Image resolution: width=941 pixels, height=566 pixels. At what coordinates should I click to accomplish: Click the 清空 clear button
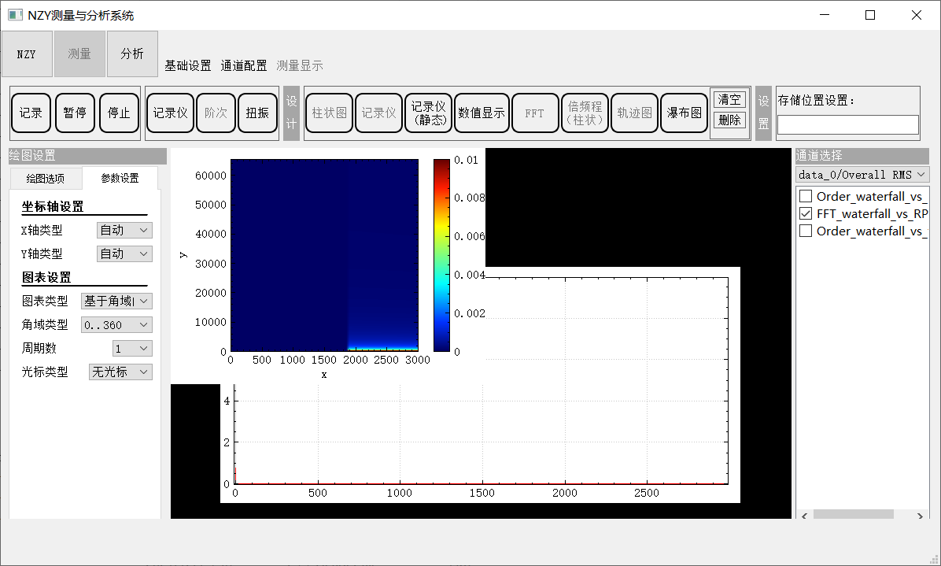[729, 99]
